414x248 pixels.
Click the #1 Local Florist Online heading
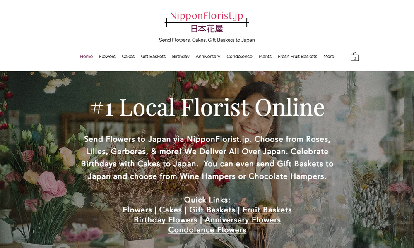(x=207, y=107)
